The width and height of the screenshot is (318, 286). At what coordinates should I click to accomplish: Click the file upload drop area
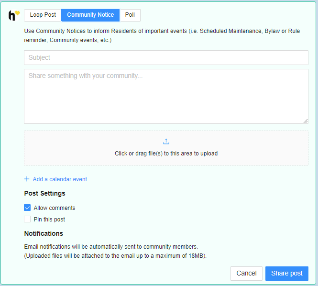tap(166, 148)
